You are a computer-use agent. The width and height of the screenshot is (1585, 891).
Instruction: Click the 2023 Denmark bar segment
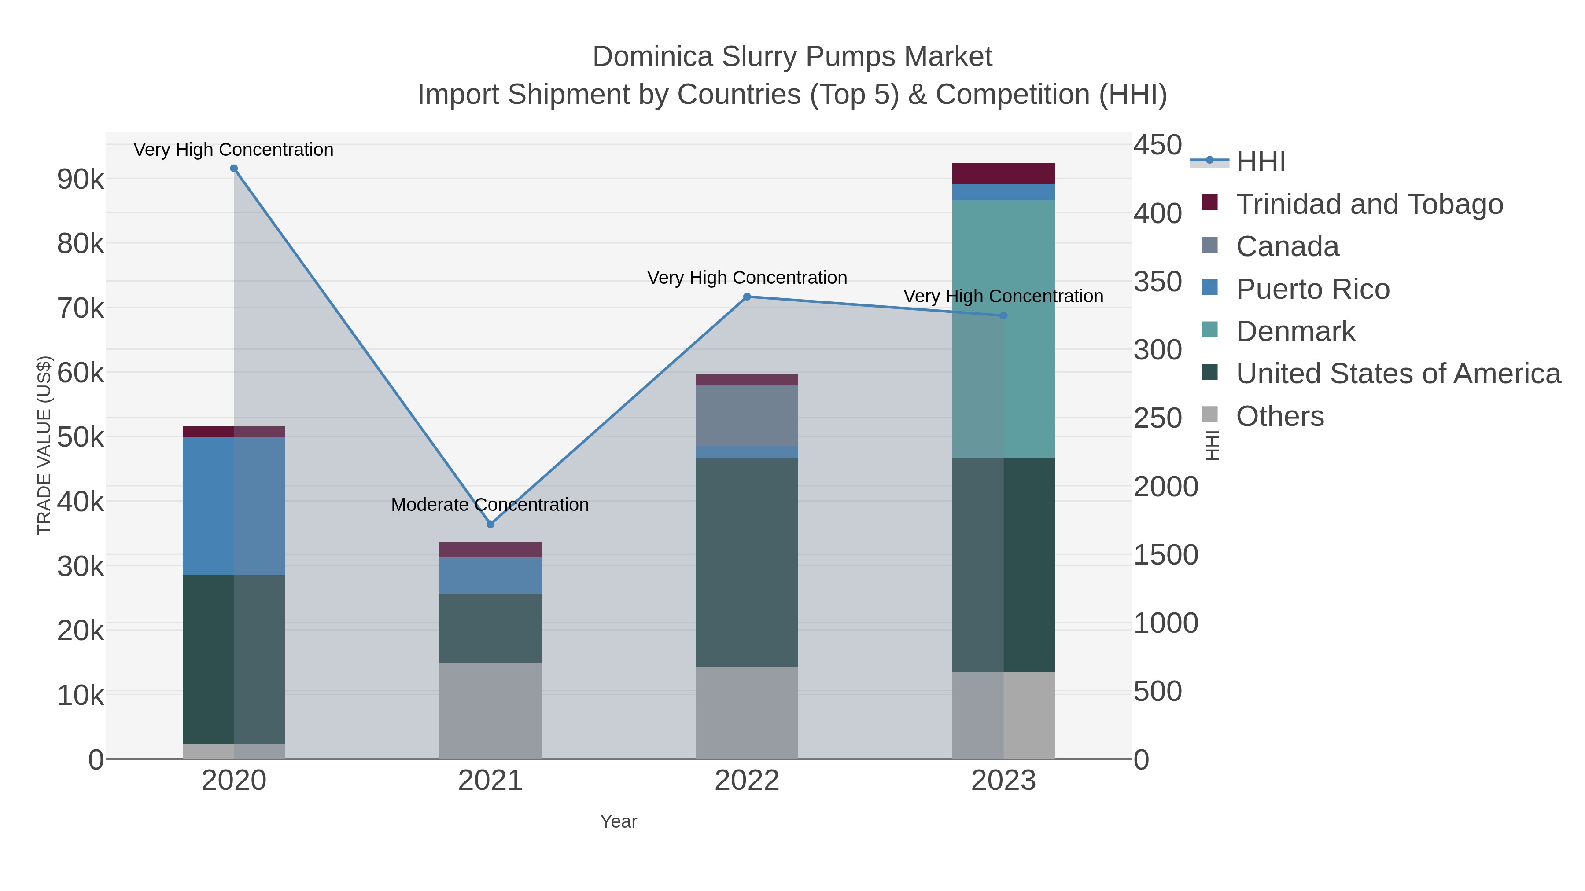point(1003,329)
